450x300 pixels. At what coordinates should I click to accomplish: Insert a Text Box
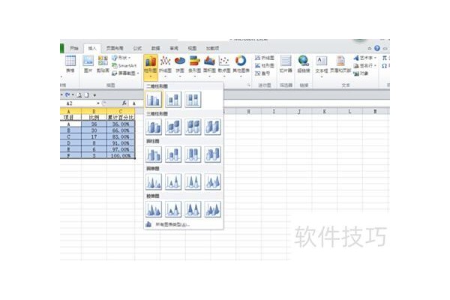322,66
